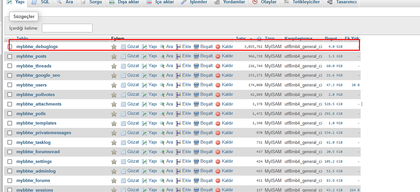Click the 4.0 GiB size value
Viewport: 420px width, 192px height.
click(x=335, y=47)
